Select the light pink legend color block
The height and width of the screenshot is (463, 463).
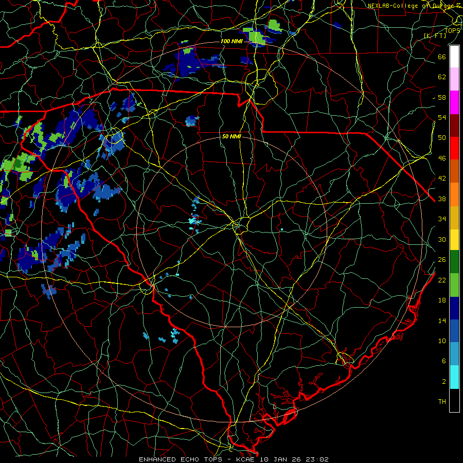click(x=454, y=79)
